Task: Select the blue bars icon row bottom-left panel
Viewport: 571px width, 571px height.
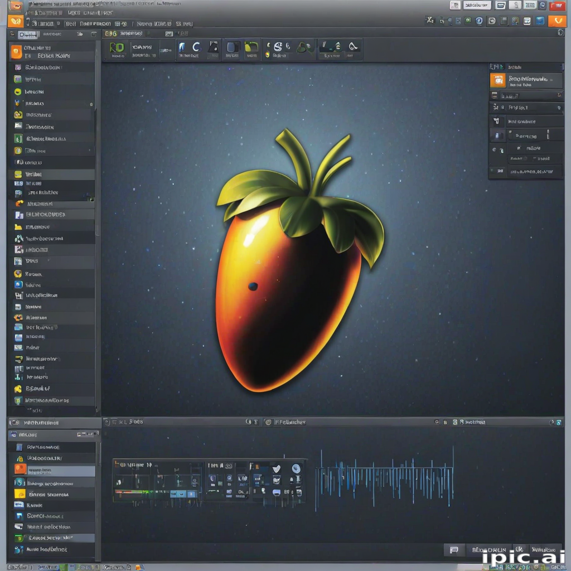Action: pos(52,447)
